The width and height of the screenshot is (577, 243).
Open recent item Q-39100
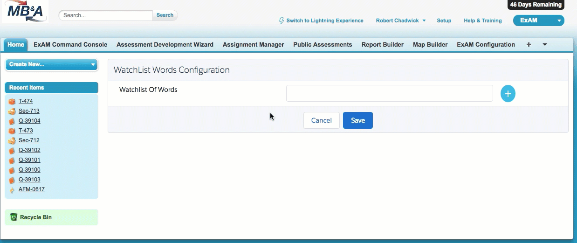point(29,170)
